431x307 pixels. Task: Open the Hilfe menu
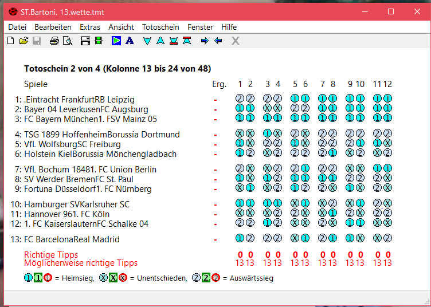pyautogui.click(x=229, y=27)
